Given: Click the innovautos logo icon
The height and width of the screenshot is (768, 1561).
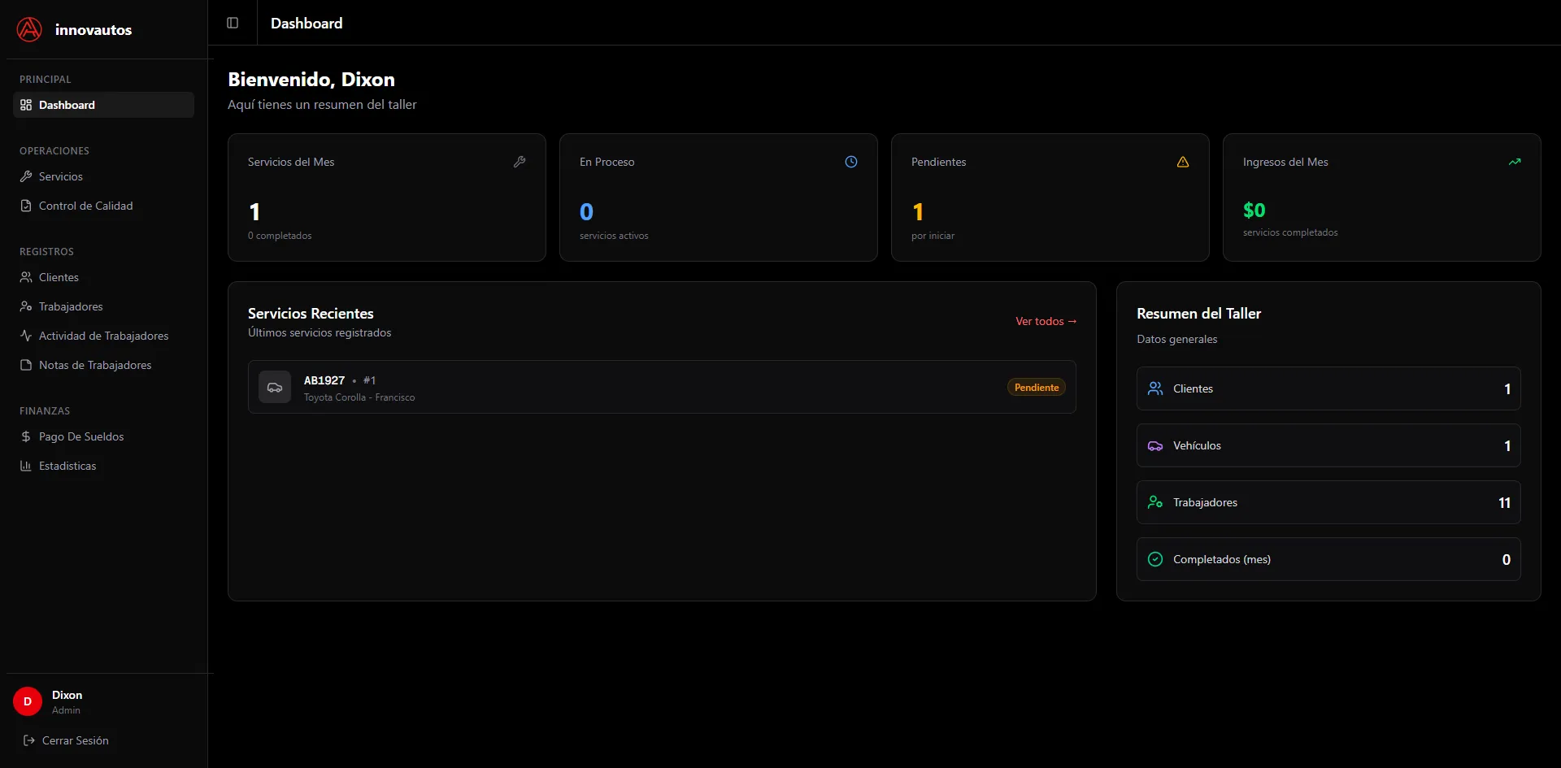Looking at the screenshot, I should (x=29, y=30).
